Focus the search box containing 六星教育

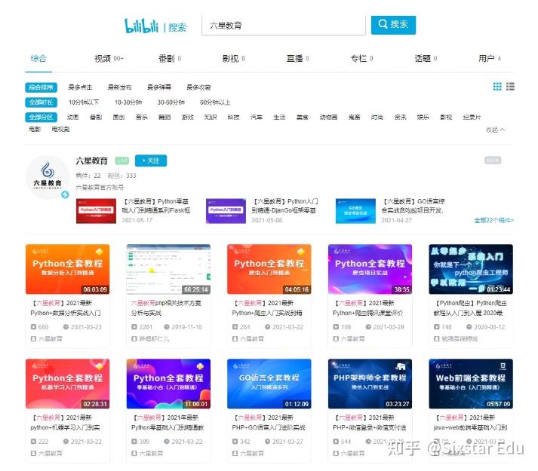tap(284, 26)
